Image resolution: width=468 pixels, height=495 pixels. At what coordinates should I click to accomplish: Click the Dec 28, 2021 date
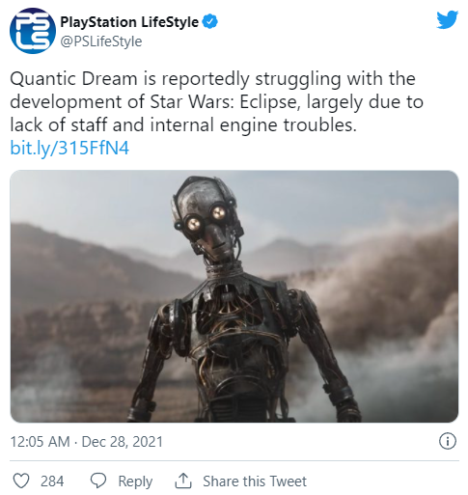[x=123, y=442]
